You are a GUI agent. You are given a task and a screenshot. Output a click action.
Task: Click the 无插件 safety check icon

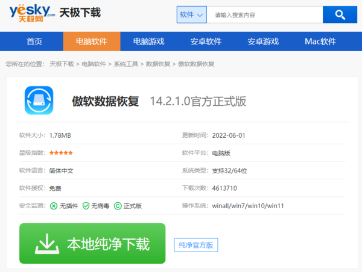[x=54, y=206]
